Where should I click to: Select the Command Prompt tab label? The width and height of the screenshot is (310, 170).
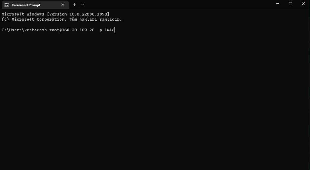(x=26, y=5)
